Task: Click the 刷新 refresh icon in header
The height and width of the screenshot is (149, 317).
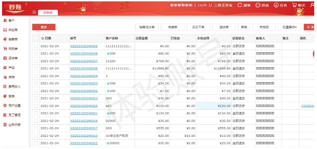Action: point(240,6)
